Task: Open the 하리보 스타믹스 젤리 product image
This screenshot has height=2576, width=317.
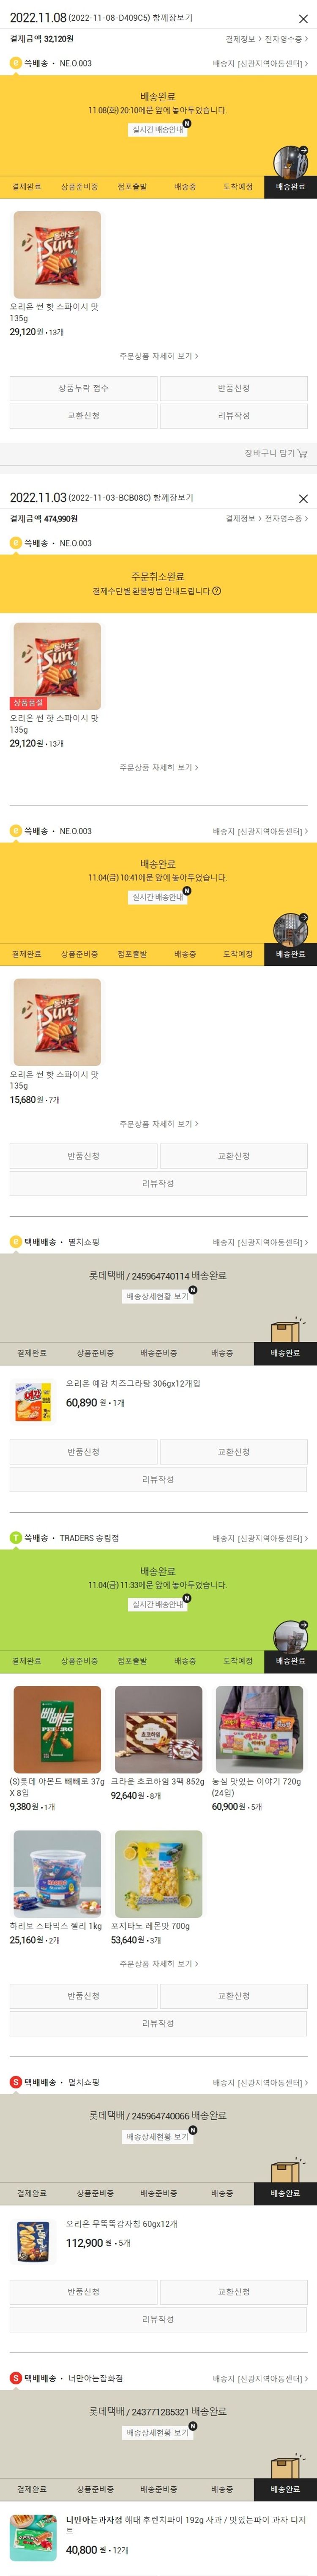Action: 57,1874
